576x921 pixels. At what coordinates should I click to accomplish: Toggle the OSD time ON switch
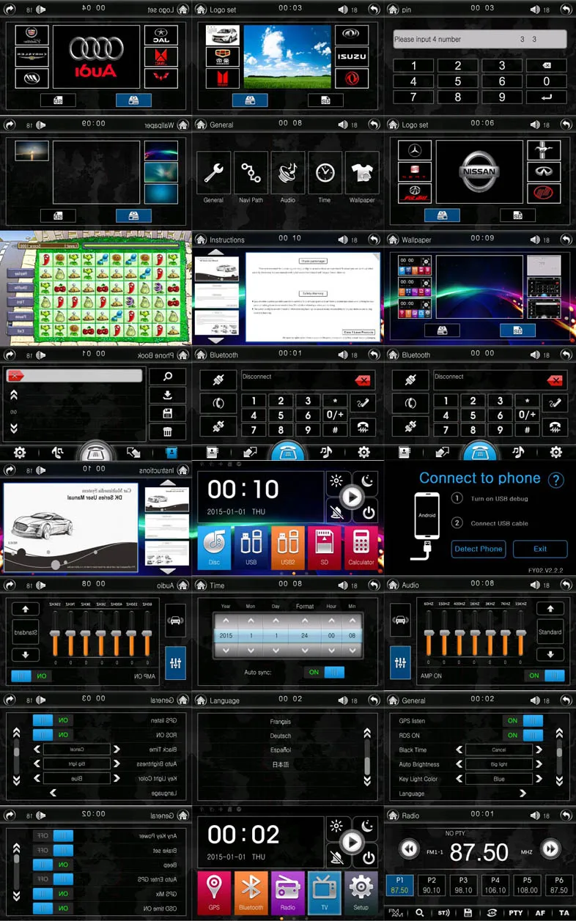click(53, 908)
